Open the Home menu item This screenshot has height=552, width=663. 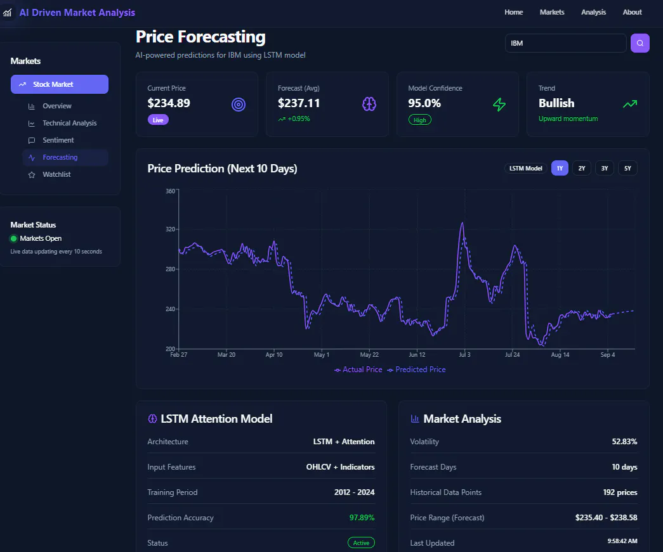(x=514, y=12)
